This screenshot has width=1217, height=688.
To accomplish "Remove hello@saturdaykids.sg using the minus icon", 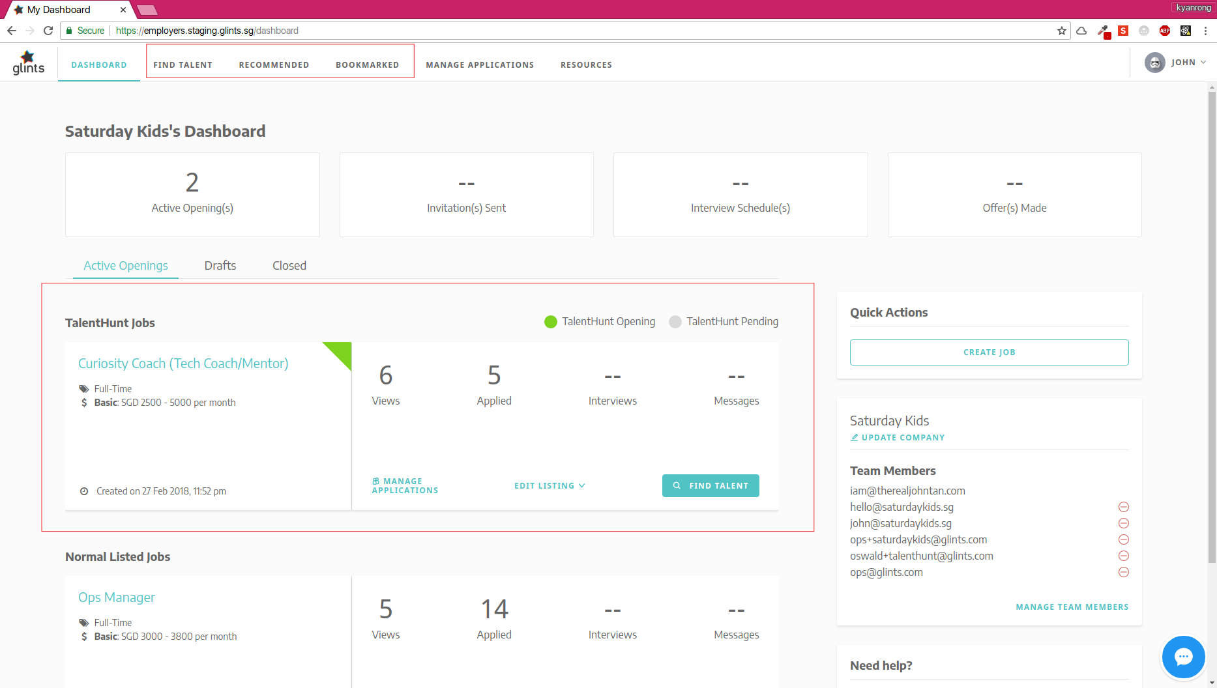I will pos(1123,506).
